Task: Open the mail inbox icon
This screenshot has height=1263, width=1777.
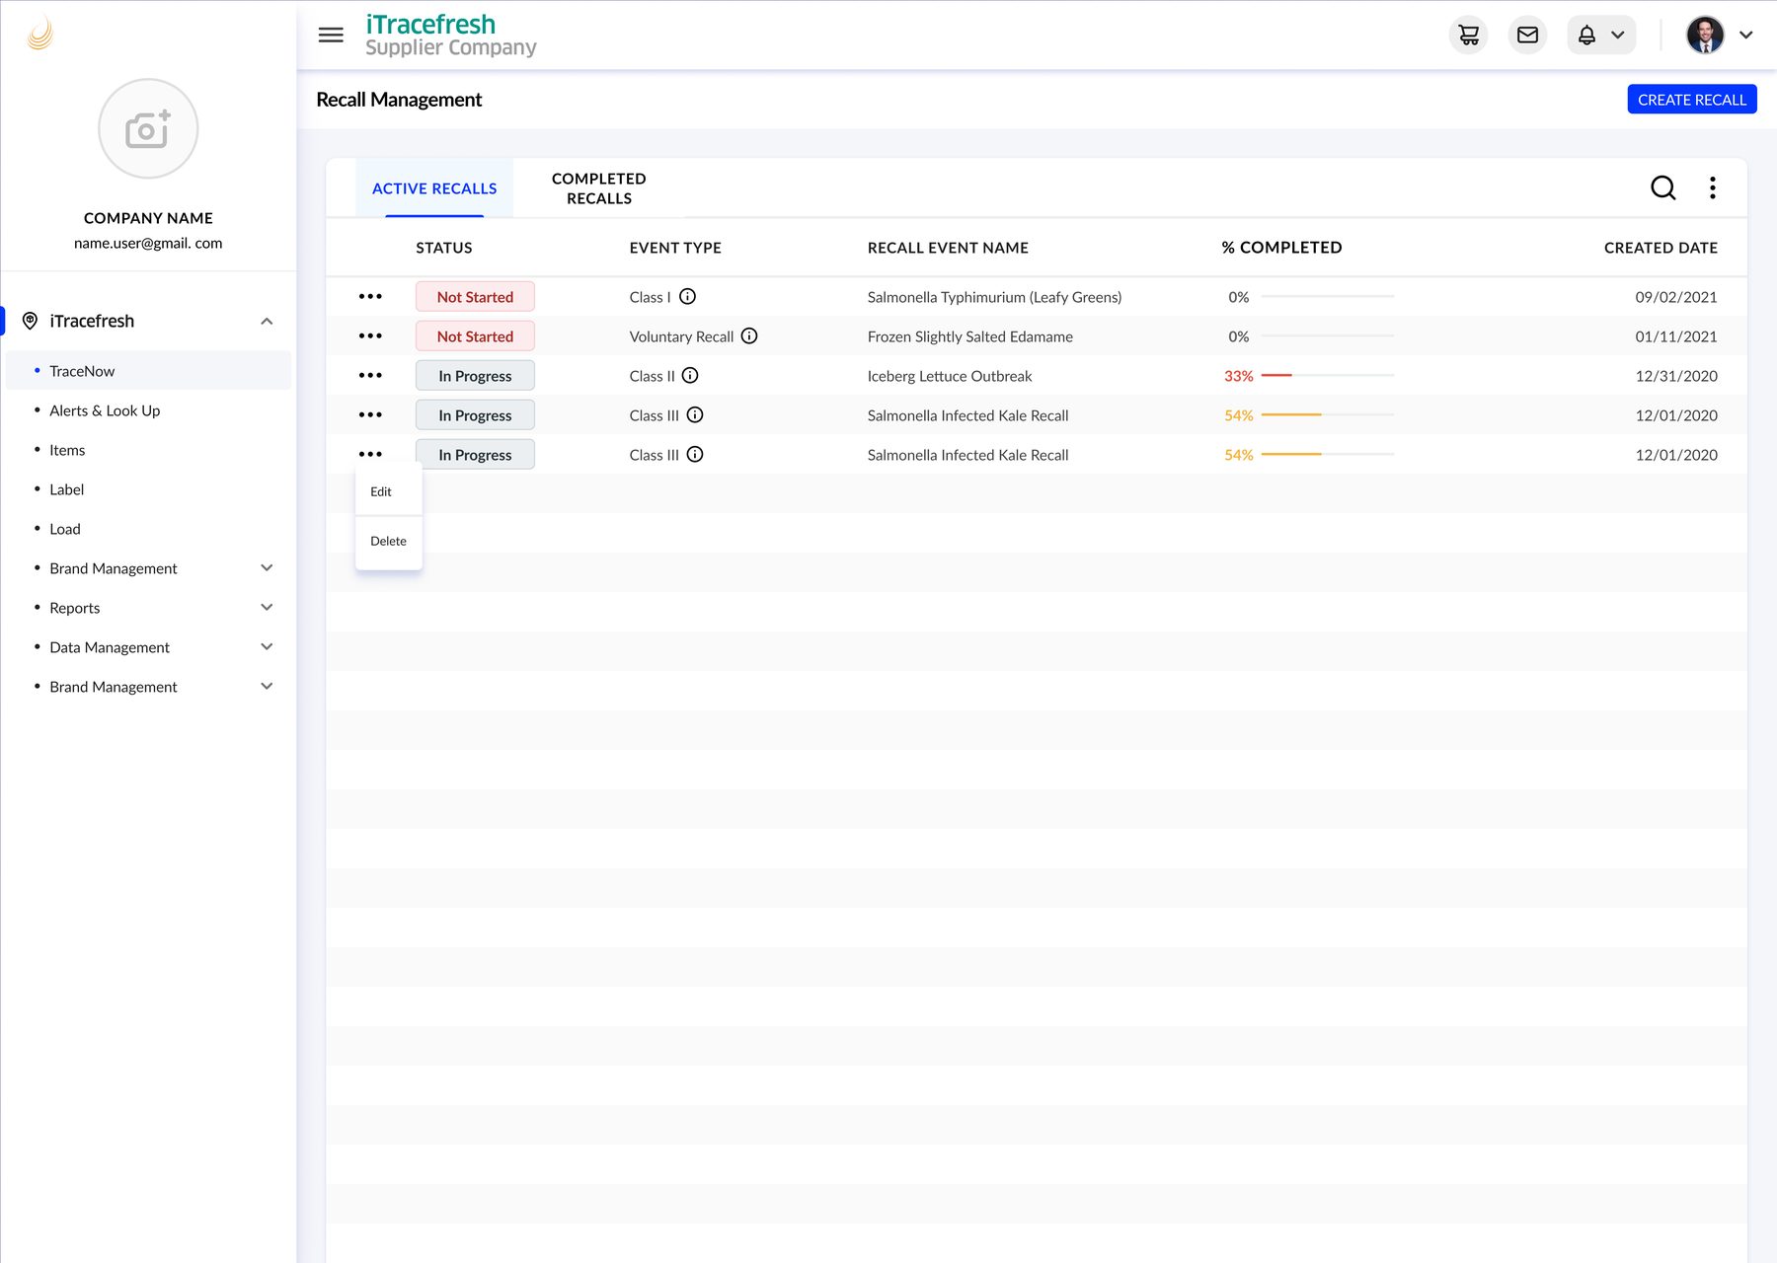Action: [1527, 36]
